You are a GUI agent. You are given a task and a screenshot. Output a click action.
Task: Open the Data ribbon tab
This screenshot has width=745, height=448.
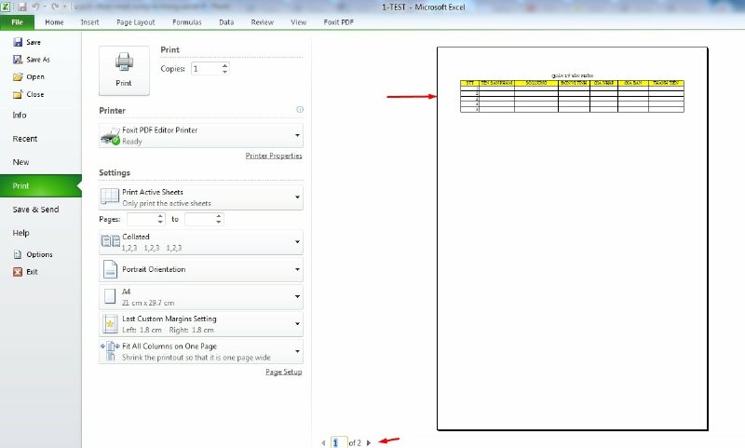click(x=226, y=22)
